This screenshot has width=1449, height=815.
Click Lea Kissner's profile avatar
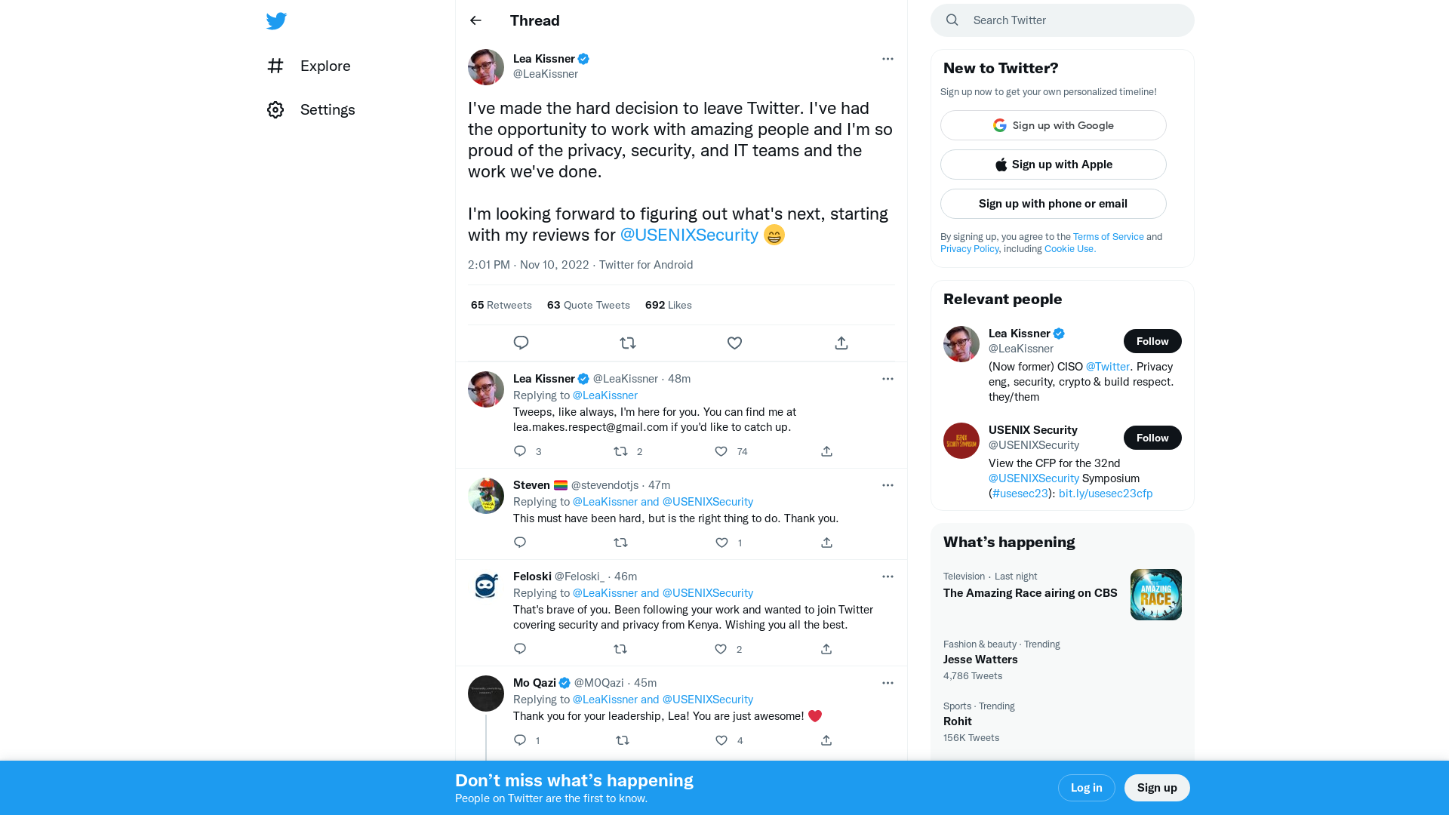click(x=485, y=67)
